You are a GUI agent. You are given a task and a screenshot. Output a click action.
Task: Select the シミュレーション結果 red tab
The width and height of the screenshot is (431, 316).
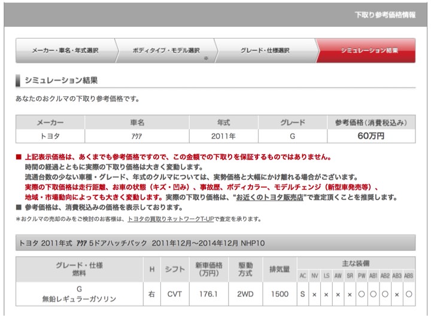click(x=368, y=51)
